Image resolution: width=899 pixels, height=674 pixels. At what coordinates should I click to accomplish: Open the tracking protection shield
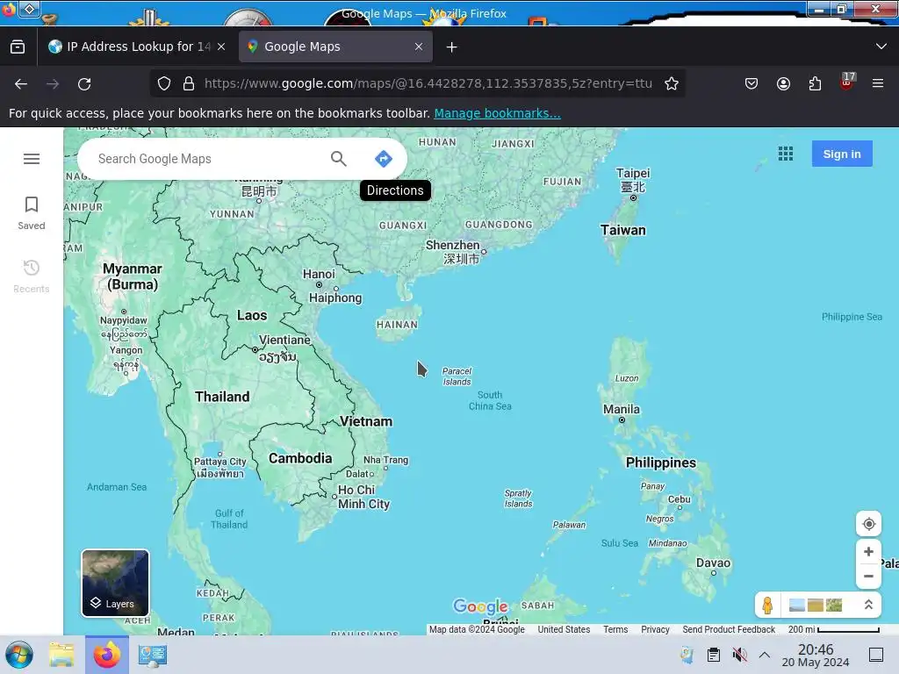(164, 83)
